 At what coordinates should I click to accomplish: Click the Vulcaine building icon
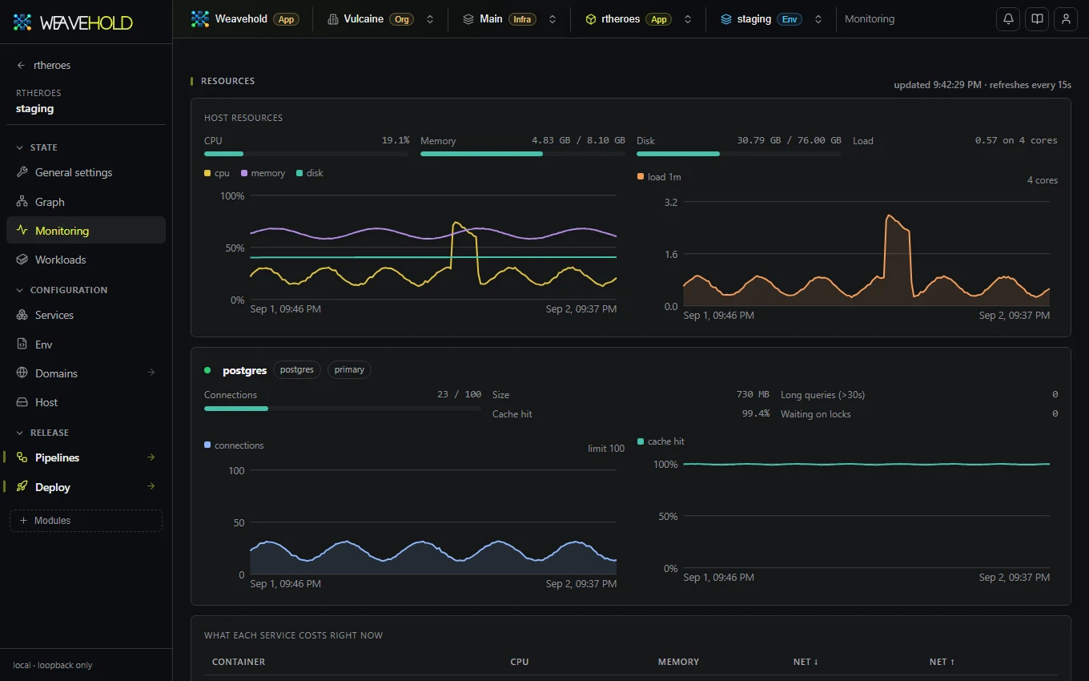pyautogui.click(x=333, y=19)
